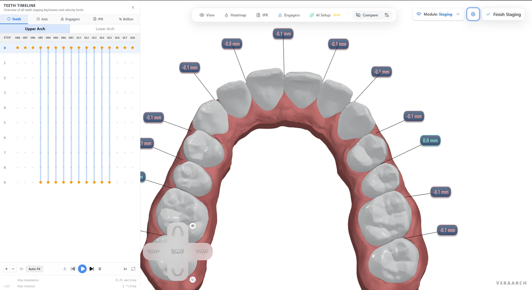Screen dimensions: 532x290
Task: Select UR8 keyframe at step 0
Action: (x=18, y=48)
